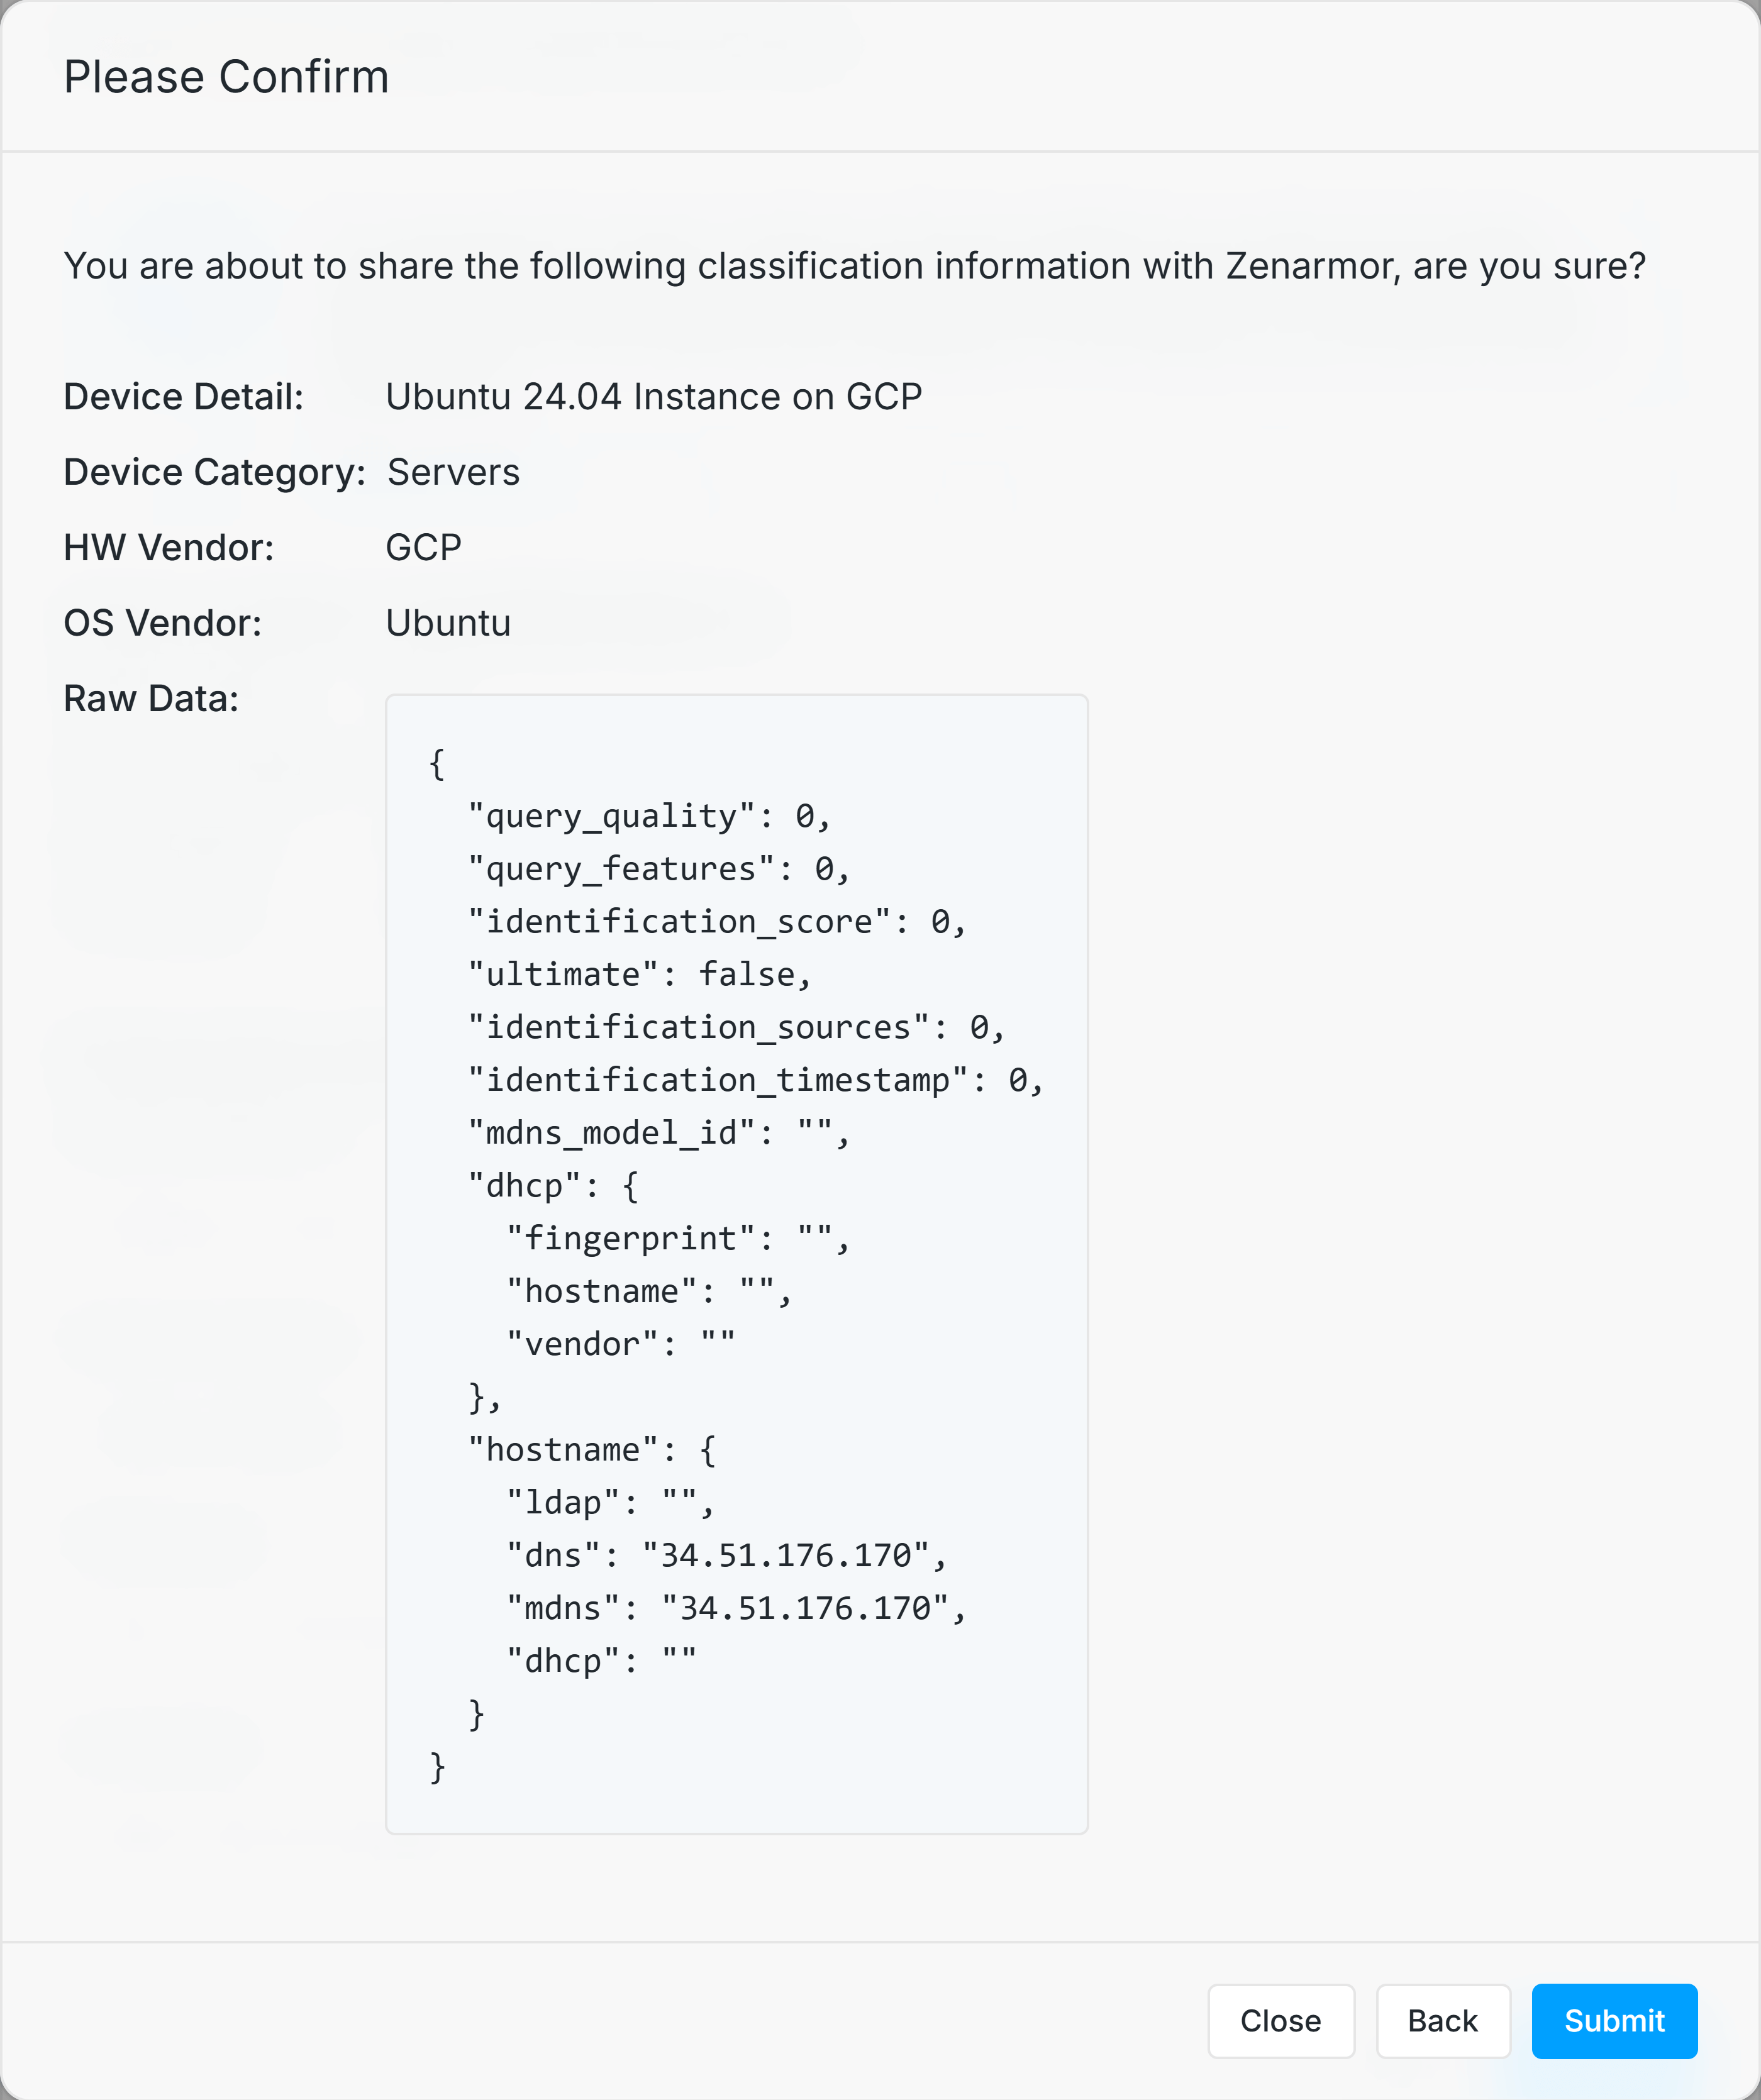Screen dimensions: 1761x2100
Task: Click the "identification_score": 0 line
Action: [716, 922]
